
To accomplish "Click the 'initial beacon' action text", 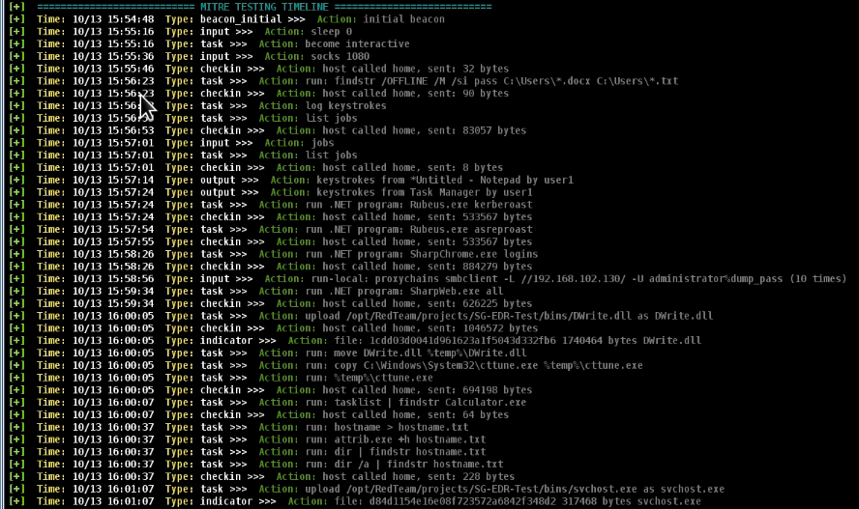I will pos(403,19).
